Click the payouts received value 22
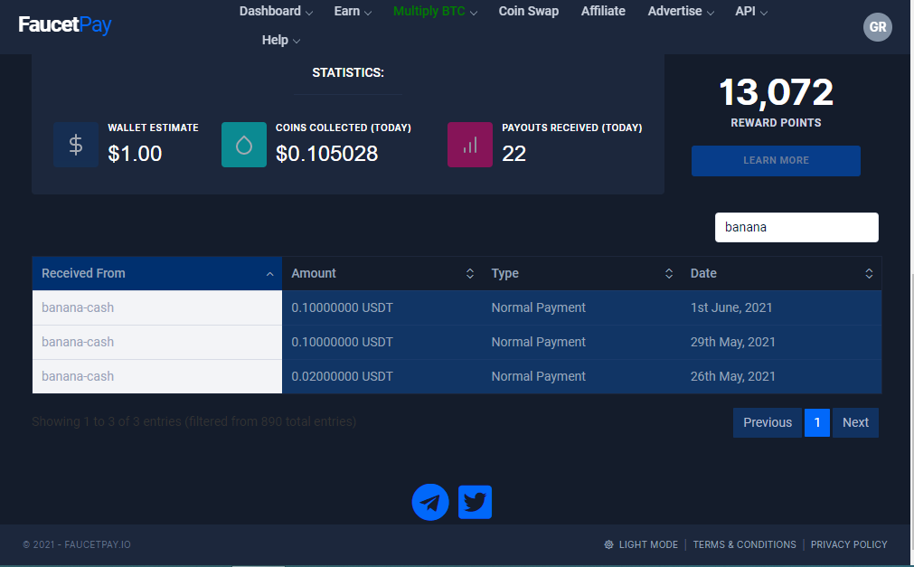The image size is (914, 567). [514, 154]
